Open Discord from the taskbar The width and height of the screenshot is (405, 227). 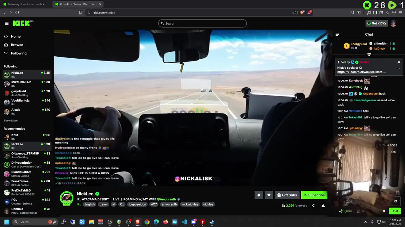[193, 222]
